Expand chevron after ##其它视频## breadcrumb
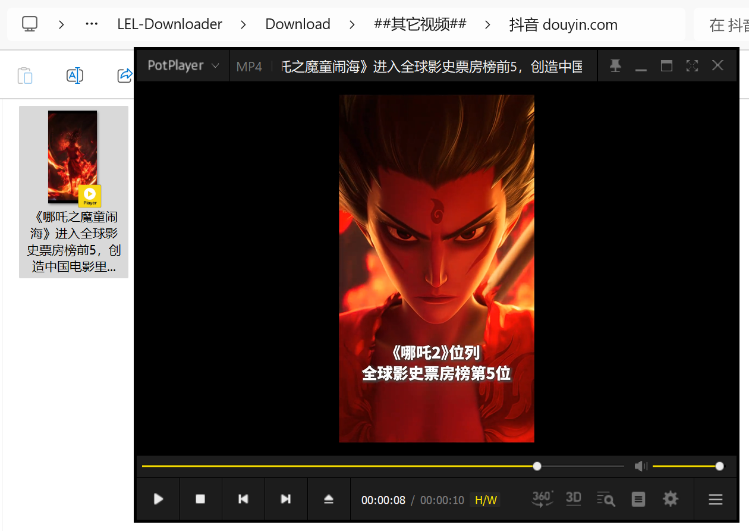The image size is (749, 531). [488, 24]
